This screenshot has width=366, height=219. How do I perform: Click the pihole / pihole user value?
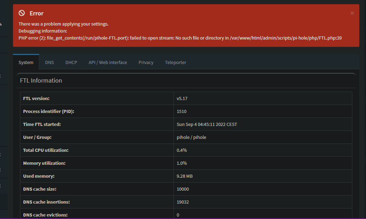(x=191, y=137)
